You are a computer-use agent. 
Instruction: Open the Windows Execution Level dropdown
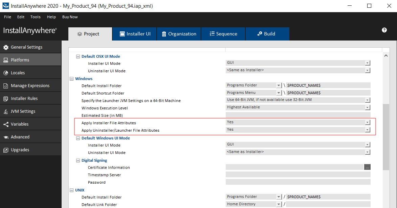(x=368, y=108)
